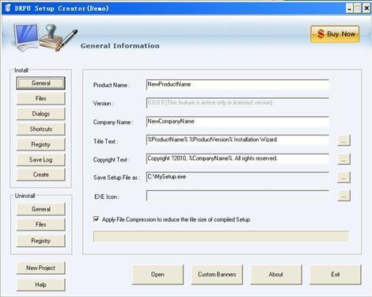Open the Install Files section
Image resolution: width=372 pixels, height=297 pixels.
40,98
